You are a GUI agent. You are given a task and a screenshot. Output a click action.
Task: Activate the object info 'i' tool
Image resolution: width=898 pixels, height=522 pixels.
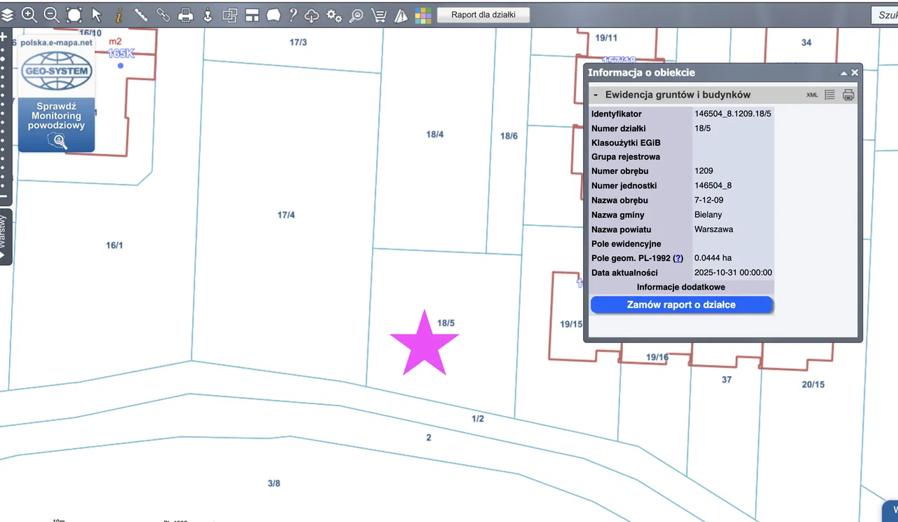119,15
